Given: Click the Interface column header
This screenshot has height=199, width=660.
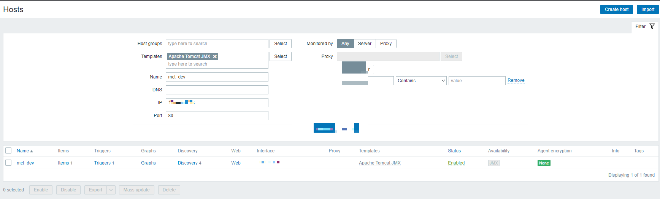Looking at the screenshot, I should (x=265, y=151).
